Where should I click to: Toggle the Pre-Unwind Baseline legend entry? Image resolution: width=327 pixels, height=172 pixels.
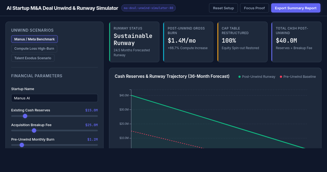click(298, 77)
